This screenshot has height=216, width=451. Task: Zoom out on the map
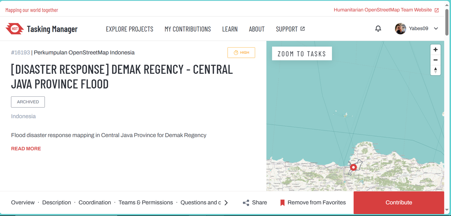tap(435, 60)
